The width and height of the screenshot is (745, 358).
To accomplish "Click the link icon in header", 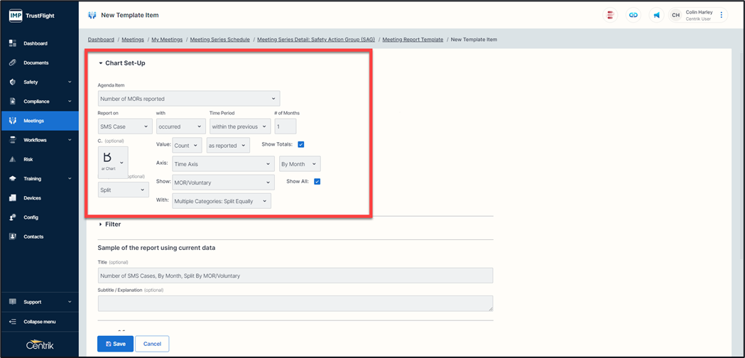I will (633, 15).
